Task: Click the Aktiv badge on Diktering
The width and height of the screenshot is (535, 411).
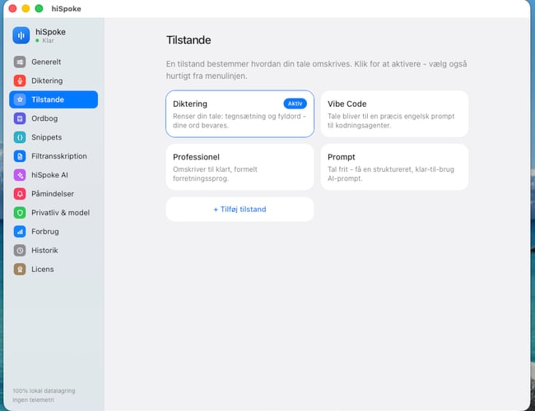Action: [x=295, y=104]
